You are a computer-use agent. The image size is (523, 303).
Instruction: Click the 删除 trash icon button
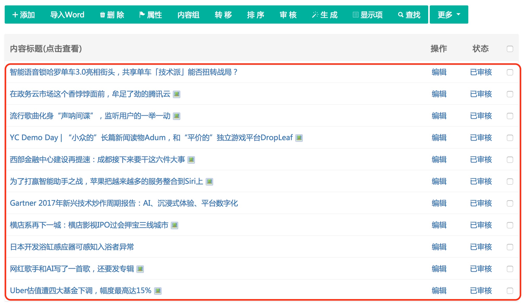(x=112, y=15)
